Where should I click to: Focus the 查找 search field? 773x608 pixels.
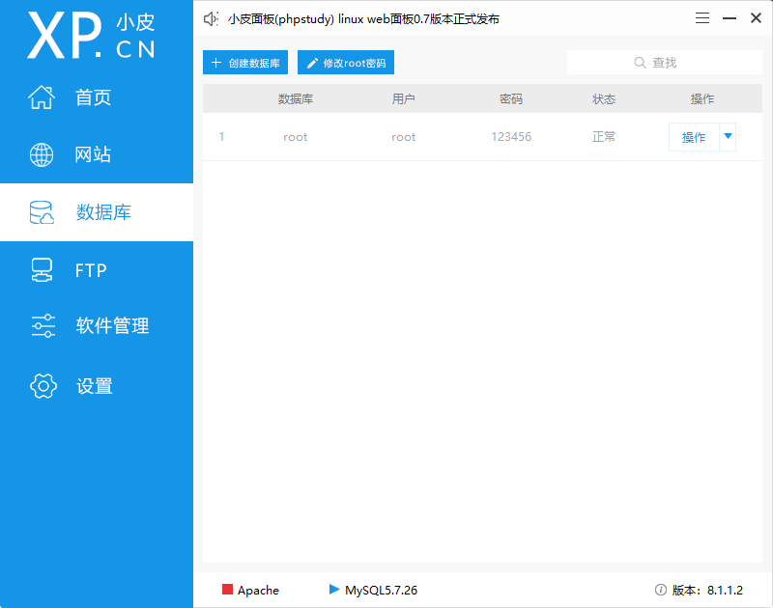(665, 63)
